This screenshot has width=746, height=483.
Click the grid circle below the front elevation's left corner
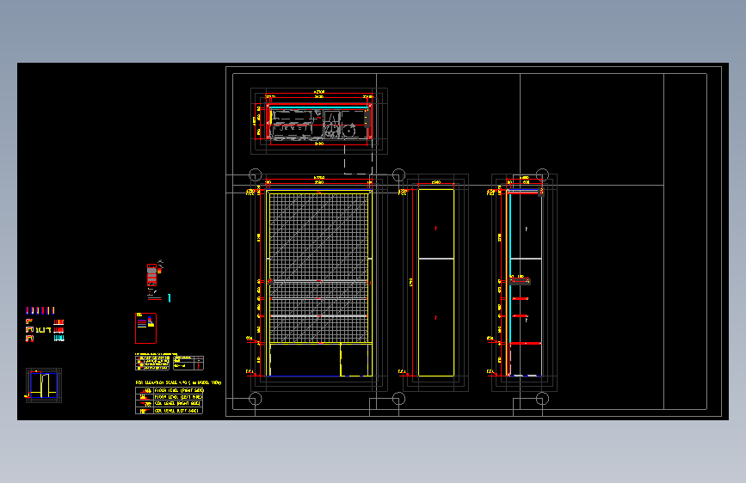click(256, 399)
